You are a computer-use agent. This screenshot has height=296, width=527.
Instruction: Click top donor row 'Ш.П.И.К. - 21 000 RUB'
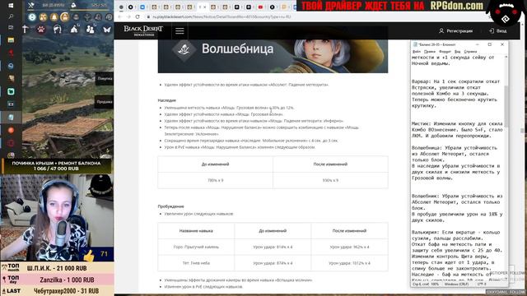tap(57, 268)
